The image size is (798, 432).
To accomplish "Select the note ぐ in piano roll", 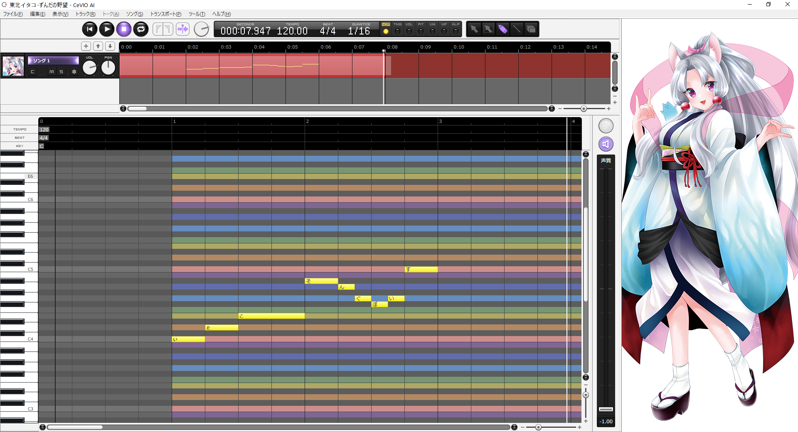I will 363,299.
